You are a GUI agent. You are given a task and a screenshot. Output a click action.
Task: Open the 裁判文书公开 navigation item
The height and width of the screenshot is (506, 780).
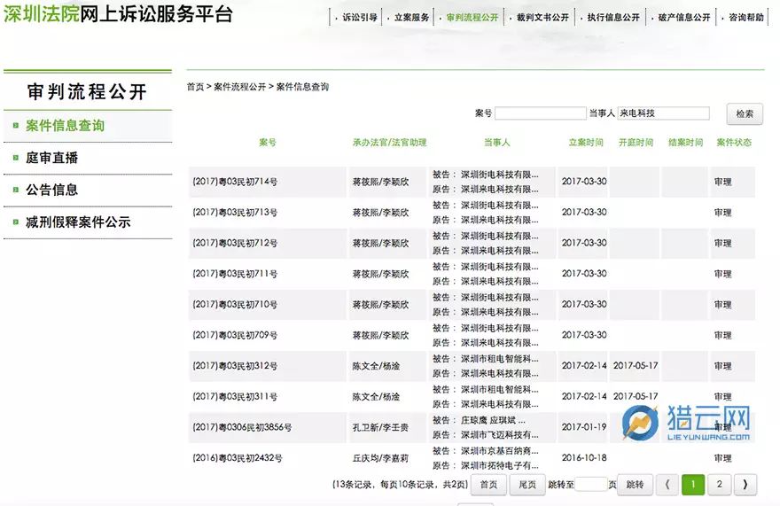(x=542, y=18)
